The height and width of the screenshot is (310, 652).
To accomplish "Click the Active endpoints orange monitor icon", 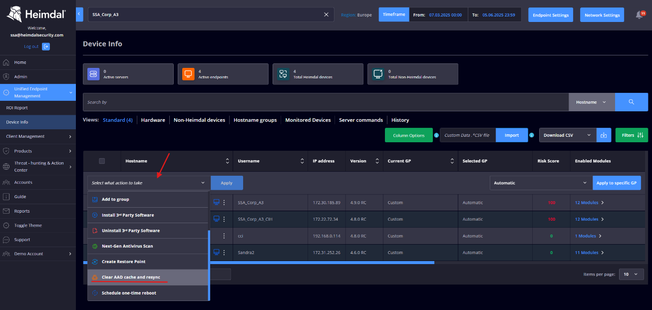I will pos(188,74).
